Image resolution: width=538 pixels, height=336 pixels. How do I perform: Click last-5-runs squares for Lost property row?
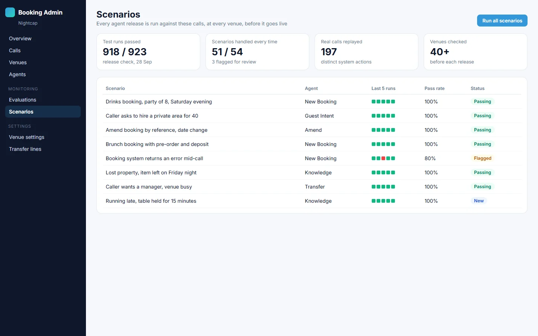pyautogui.click(x=383, y=172)
